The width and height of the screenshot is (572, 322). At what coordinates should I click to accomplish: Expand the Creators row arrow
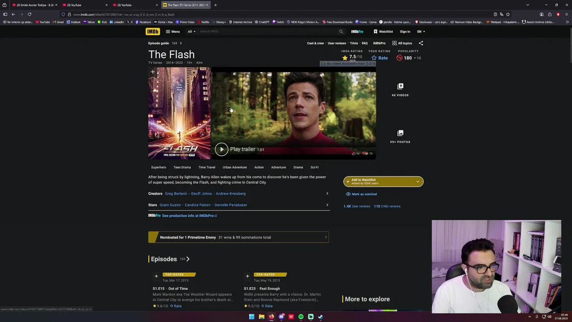[x=327, y=194]
